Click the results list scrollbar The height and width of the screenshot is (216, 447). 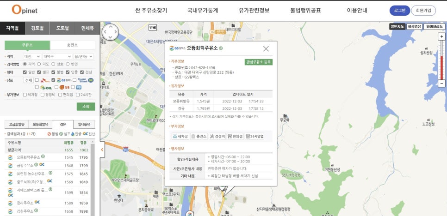coord(93,178)
